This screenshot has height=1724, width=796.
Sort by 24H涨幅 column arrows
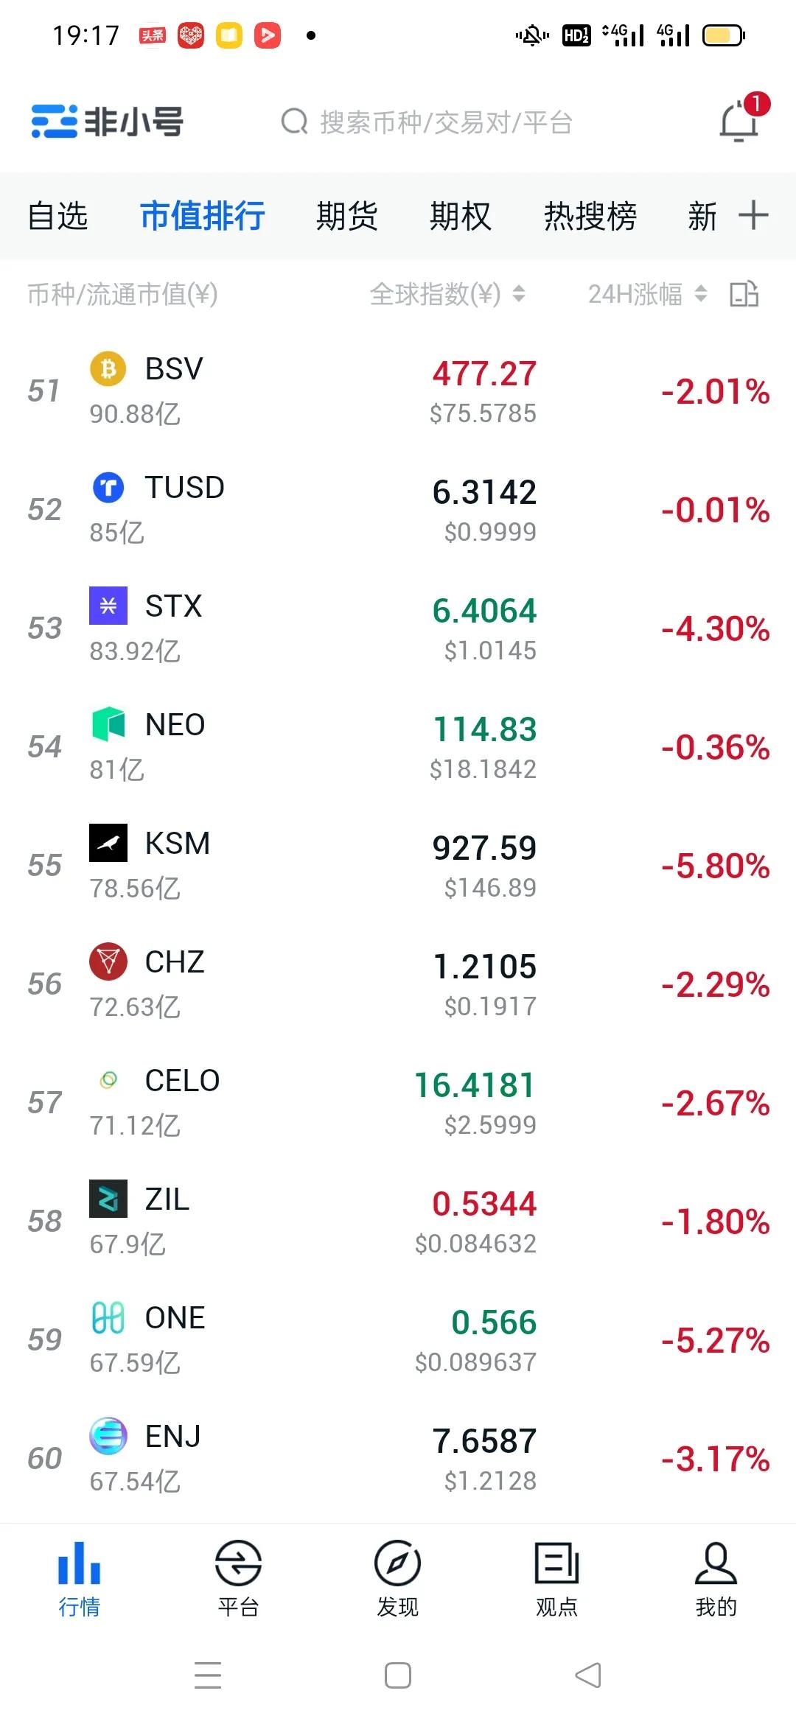point(701,294)
